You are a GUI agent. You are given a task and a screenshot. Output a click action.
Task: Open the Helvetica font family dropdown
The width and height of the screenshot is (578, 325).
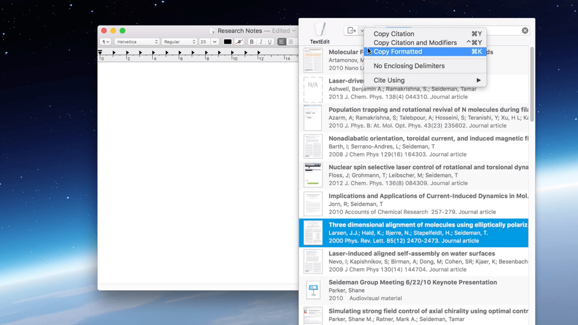137,42
